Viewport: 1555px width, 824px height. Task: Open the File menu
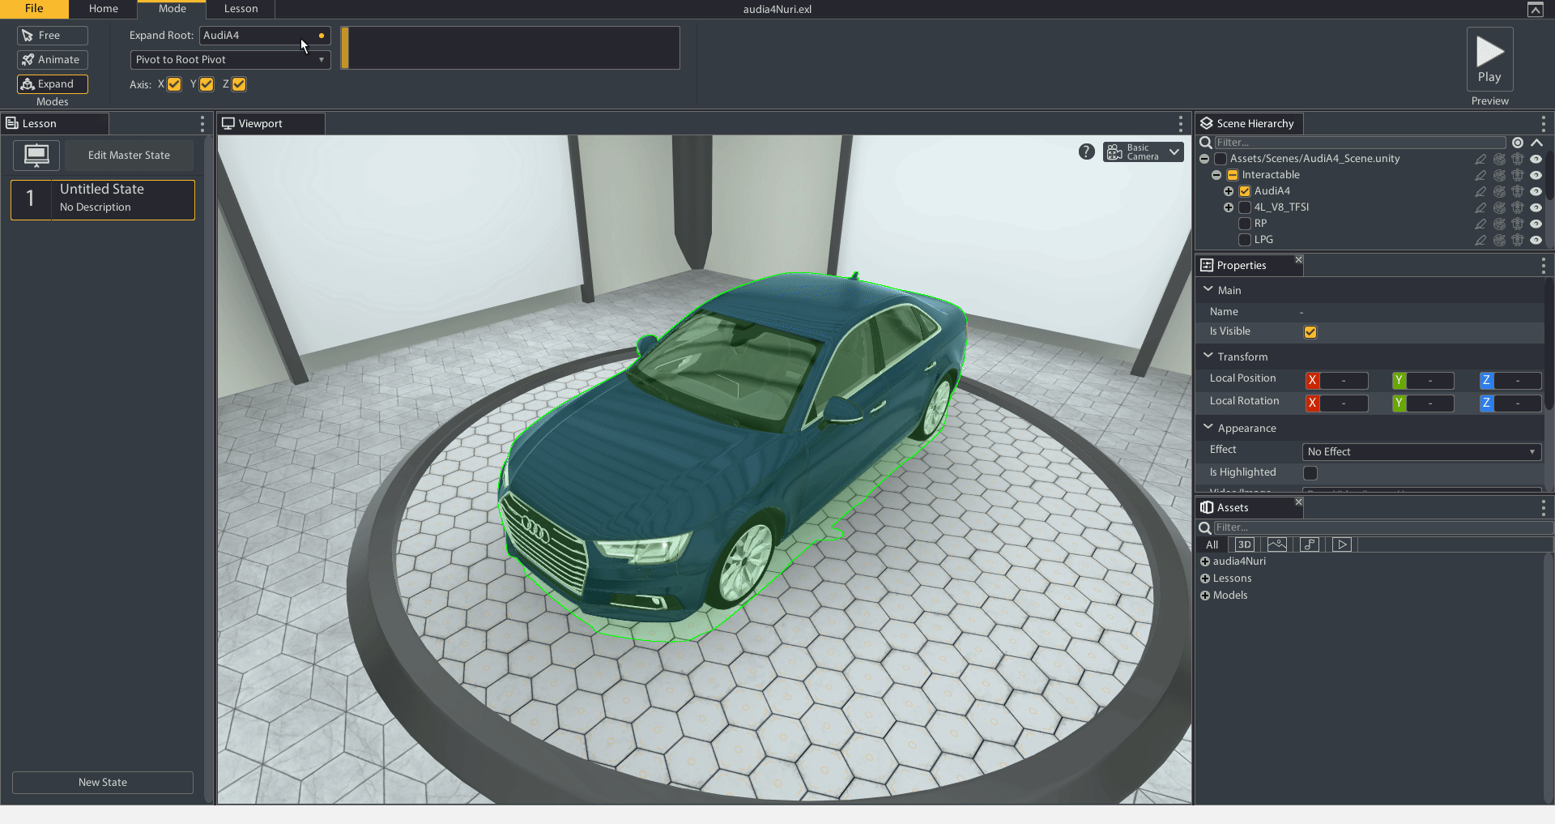pos(34,9)
